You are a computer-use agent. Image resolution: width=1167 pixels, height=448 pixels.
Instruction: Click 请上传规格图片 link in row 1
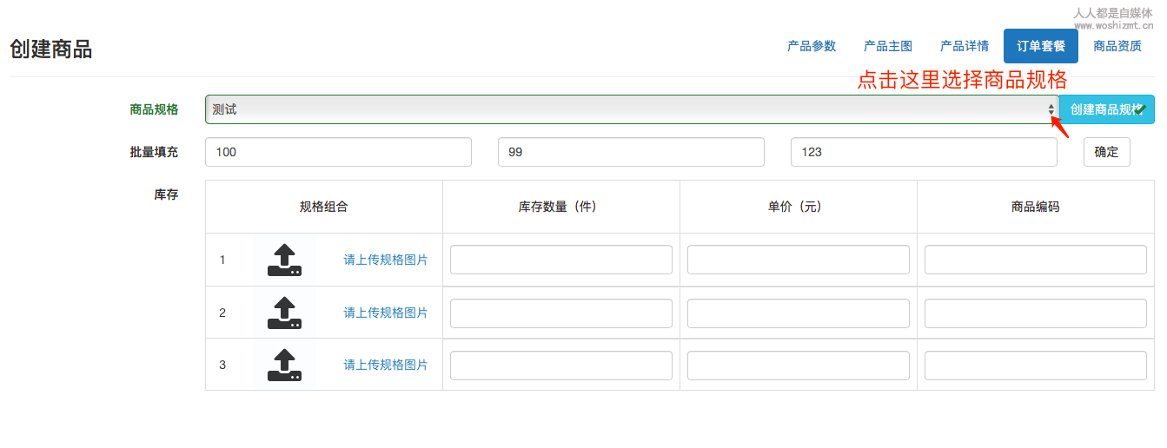click(386, 260)
